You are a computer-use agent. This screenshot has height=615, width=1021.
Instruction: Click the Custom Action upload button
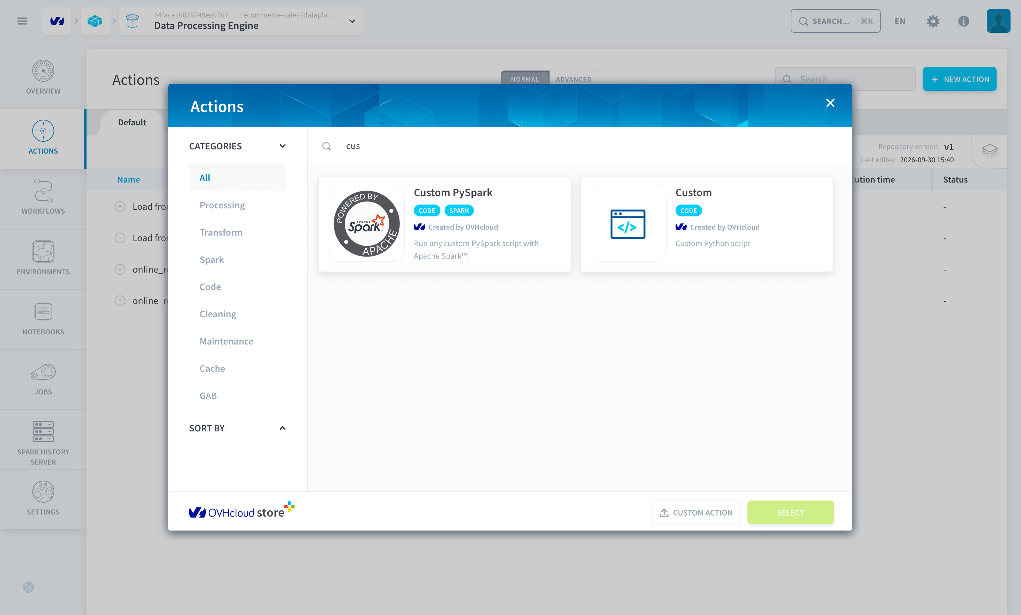(695, 513)
